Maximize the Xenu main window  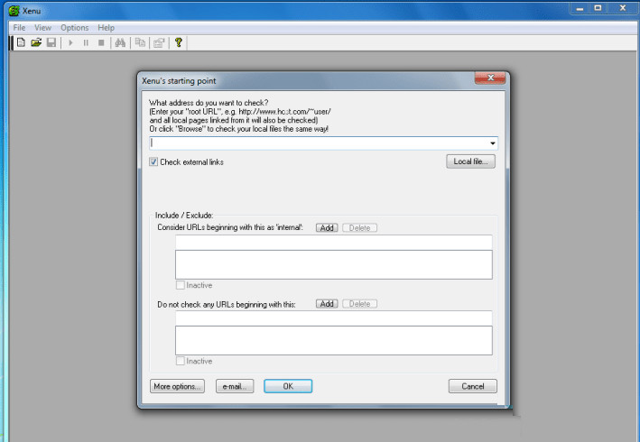click(598, 8)
